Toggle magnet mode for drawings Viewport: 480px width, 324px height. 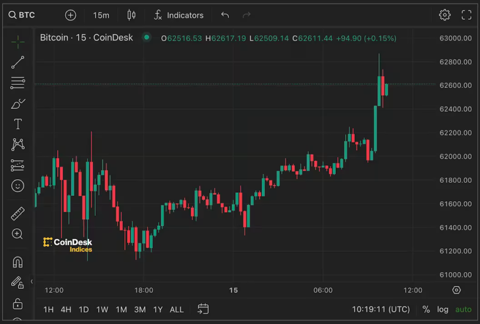(x=17, y=262)
